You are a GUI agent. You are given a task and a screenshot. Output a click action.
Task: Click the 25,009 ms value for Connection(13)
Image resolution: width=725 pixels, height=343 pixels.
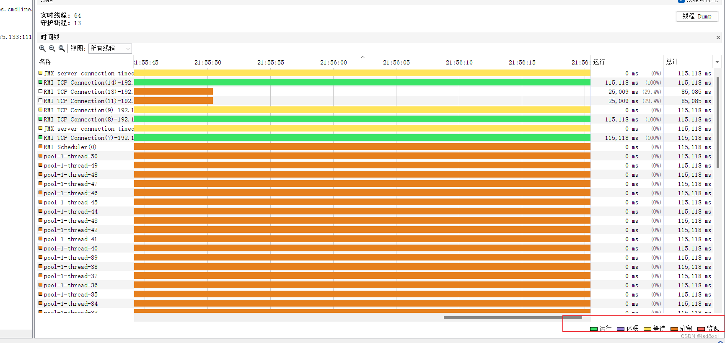tap(623, 92)
